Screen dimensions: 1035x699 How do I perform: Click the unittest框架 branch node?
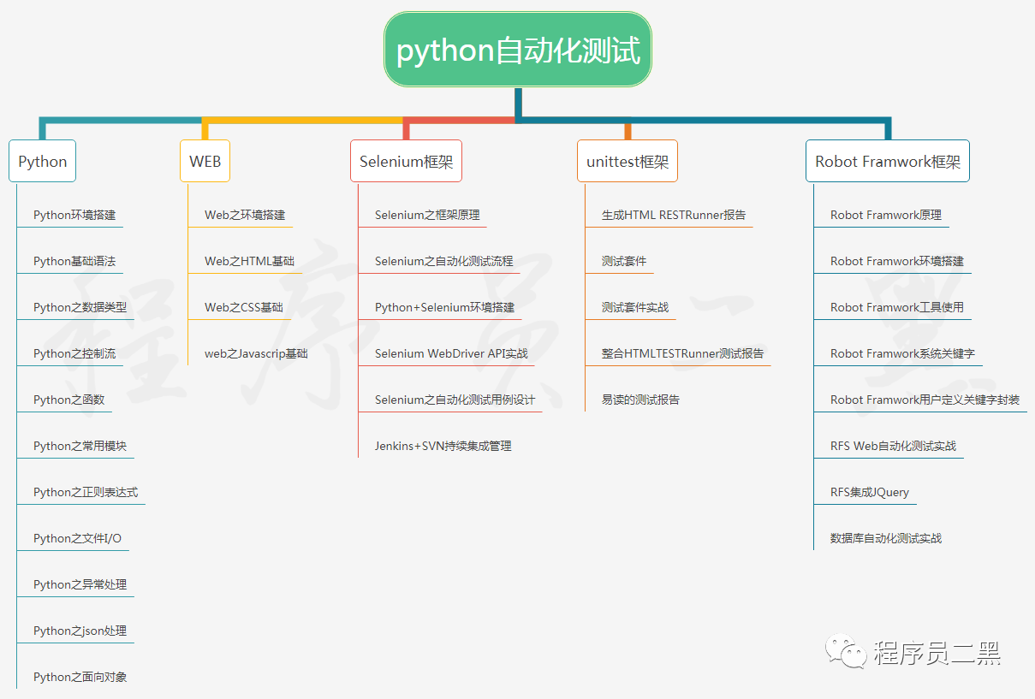point(628,162)
